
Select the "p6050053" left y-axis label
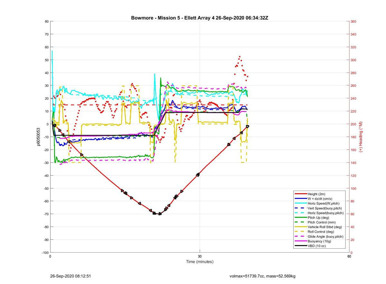[38, 137]
